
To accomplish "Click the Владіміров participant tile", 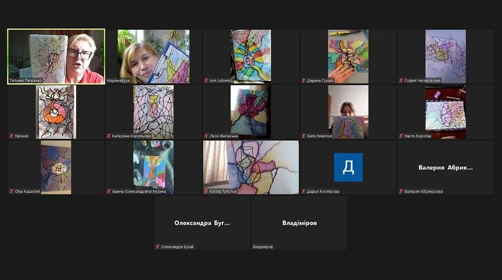I will (x=299, y=223).
